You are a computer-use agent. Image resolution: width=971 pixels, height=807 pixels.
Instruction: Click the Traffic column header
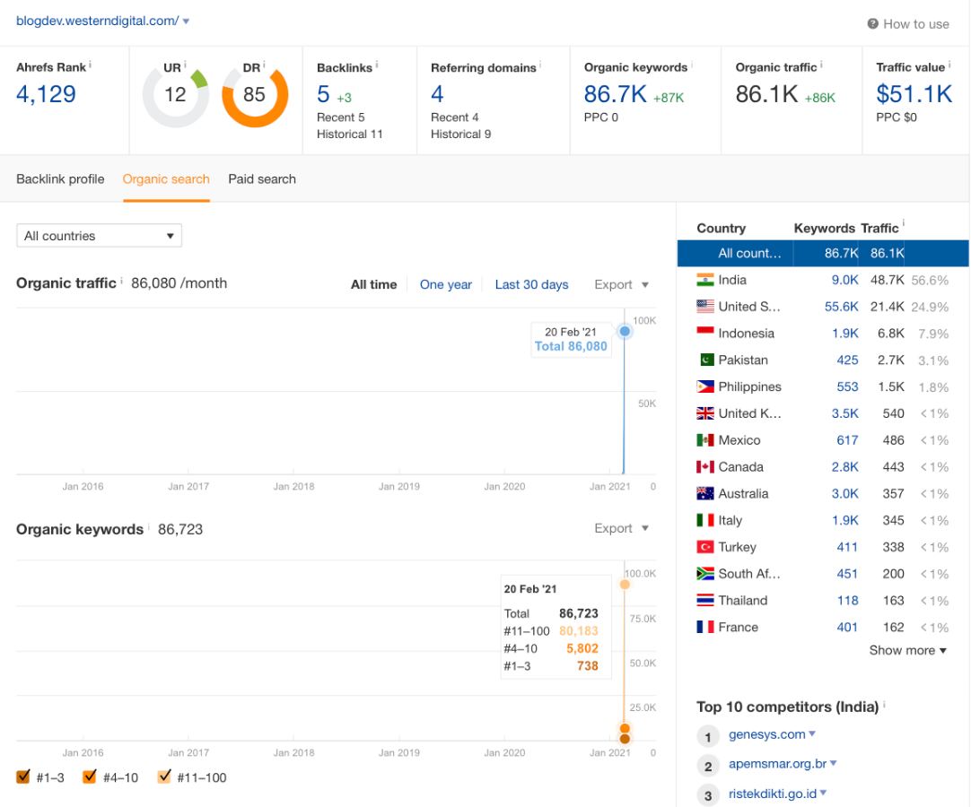point(879,229)
